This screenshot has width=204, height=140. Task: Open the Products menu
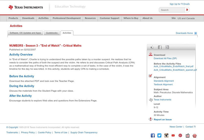13,18
